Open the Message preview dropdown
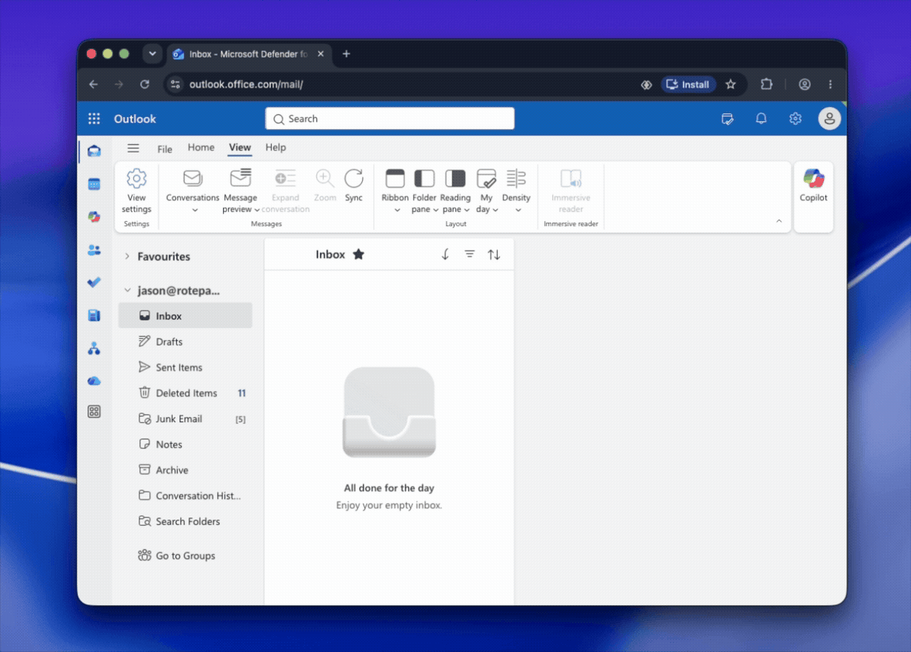The image size is (911, 652). (241, 190)
